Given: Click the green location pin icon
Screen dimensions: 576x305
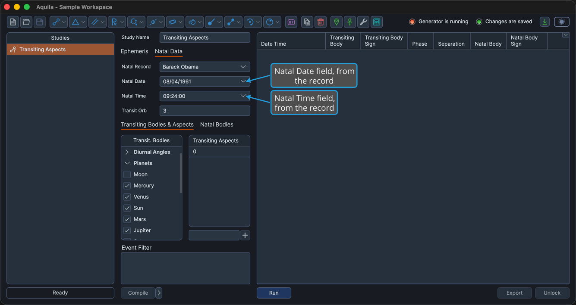Looking at the screenshot, I should pyautogui.click(x=337, y=22).
